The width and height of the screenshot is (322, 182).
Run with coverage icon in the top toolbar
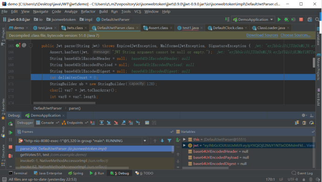[x=294, y=19]
